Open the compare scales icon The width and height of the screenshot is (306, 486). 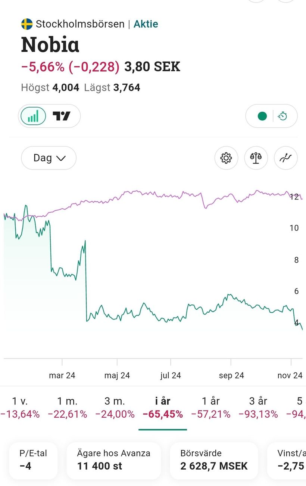point(256,158)
